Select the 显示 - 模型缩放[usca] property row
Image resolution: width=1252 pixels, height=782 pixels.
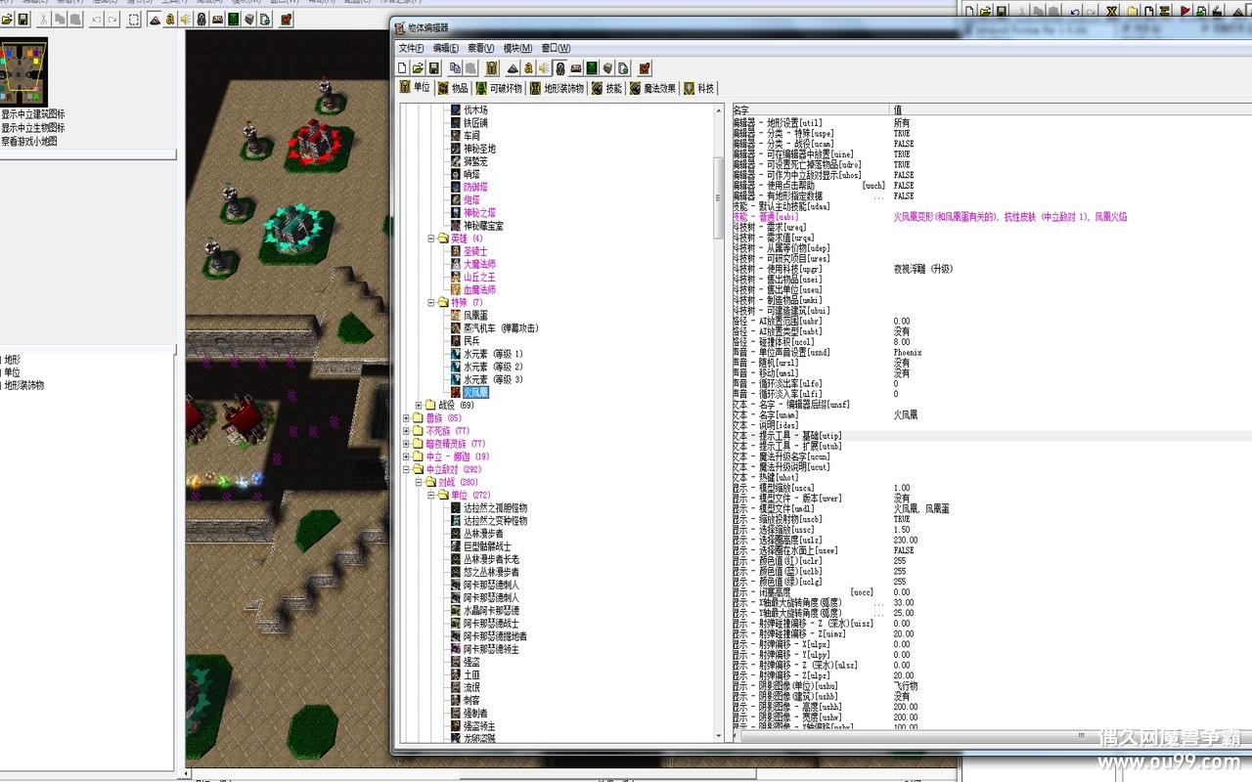click(x=992, y=488)
